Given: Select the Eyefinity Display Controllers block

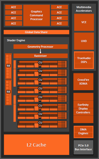Looking at the screenshot, I should point(83,108).
